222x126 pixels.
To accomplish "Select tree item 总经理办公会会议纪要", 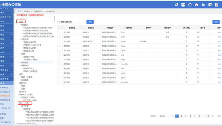I will tap(32, 45).
